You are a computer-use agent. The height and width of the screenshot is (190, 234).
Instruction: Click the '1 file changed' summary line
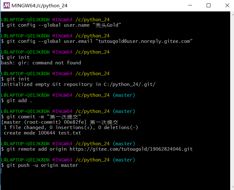[71, 128]
